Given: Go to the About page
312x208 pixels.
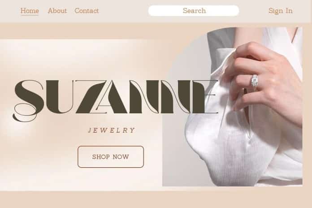Looking at the screenshot, I should point(57,11).
